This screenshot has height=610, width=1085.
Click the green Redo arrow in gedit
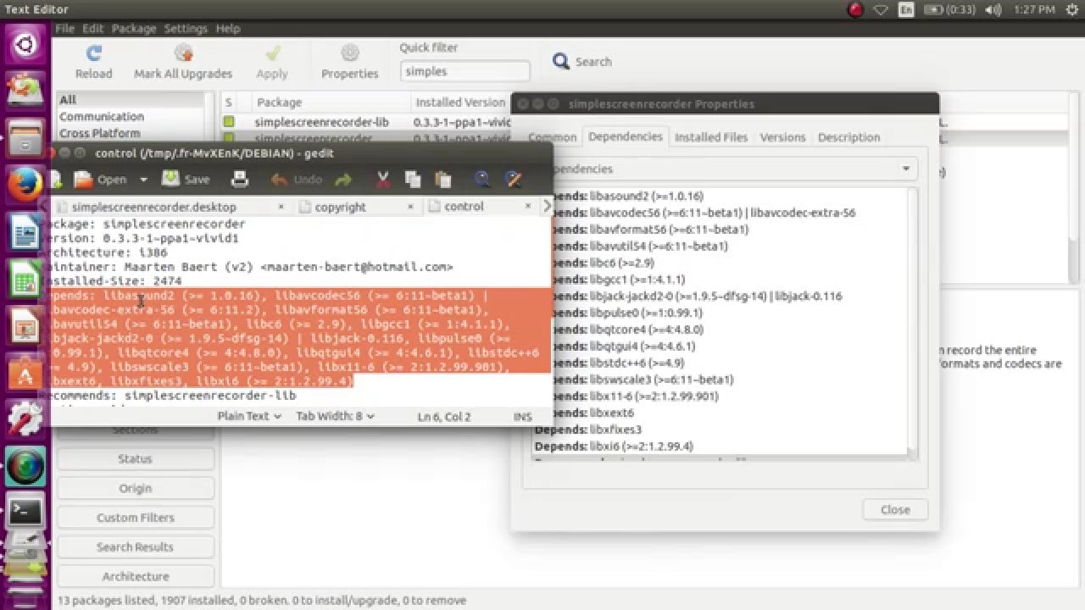342,179
